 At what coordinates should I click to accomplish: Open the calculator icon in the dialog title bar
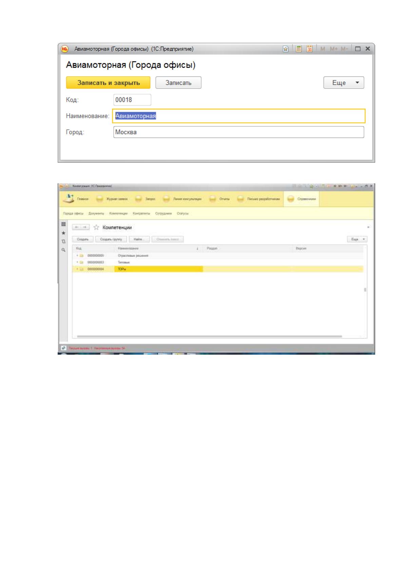point(299,49)
